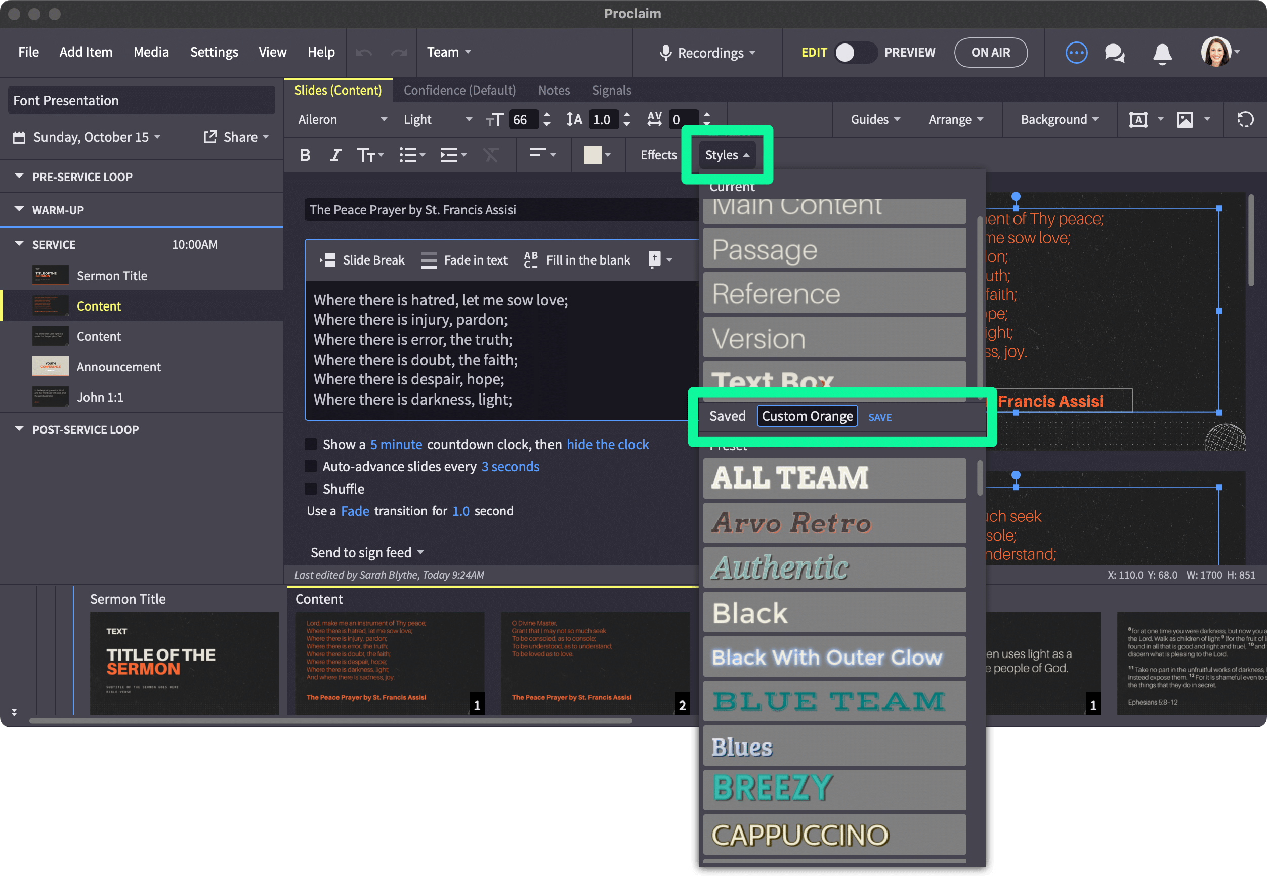1267x876 pixels.
Task: Insert Fill in the blank
Action: click(x=577, y=260)
